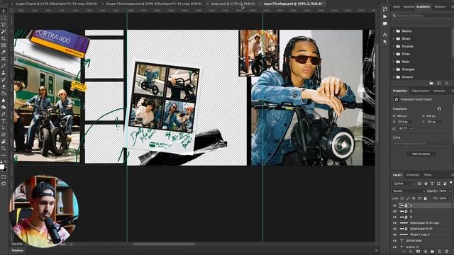Open the Opacity value dropdown
Screen dimensions: 454x255
click(x=450, y=191)
